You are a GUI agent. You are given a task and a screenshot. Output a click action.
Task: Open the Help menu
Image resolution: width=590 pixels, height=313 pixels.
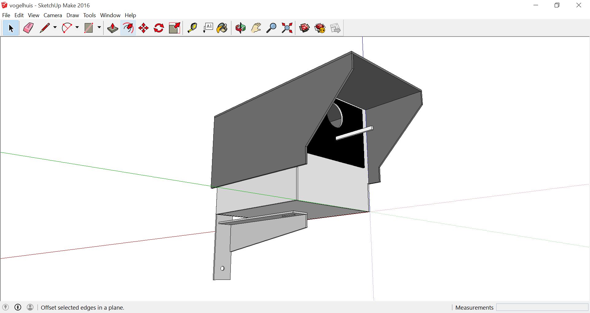point(130,15)
